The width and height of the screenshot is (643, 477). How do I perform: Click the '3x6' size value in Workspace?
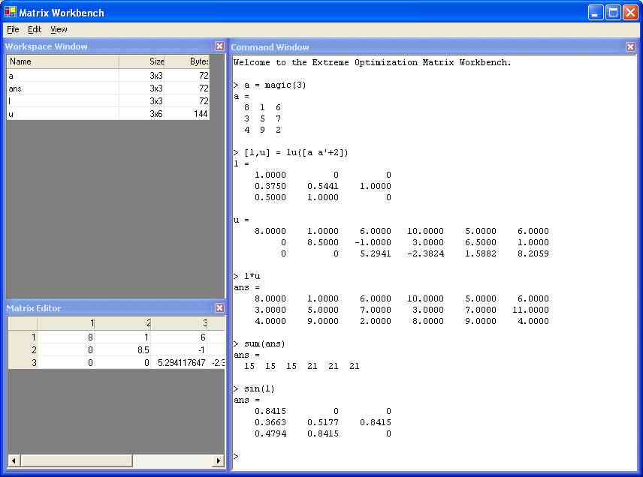[x=156, y=114]
